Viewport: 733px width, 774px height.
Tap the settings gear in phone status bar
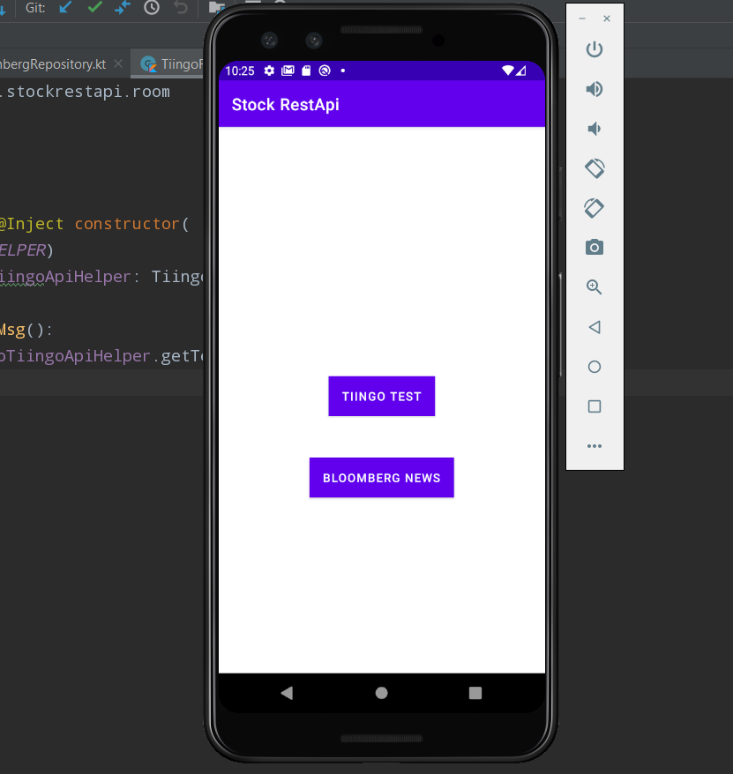click(x=269, y=71)
